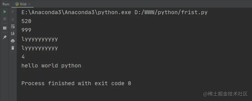Click the python.exe interpreter path text
Image resolution: width=252 pixels, height=101 pixels.
76,12
